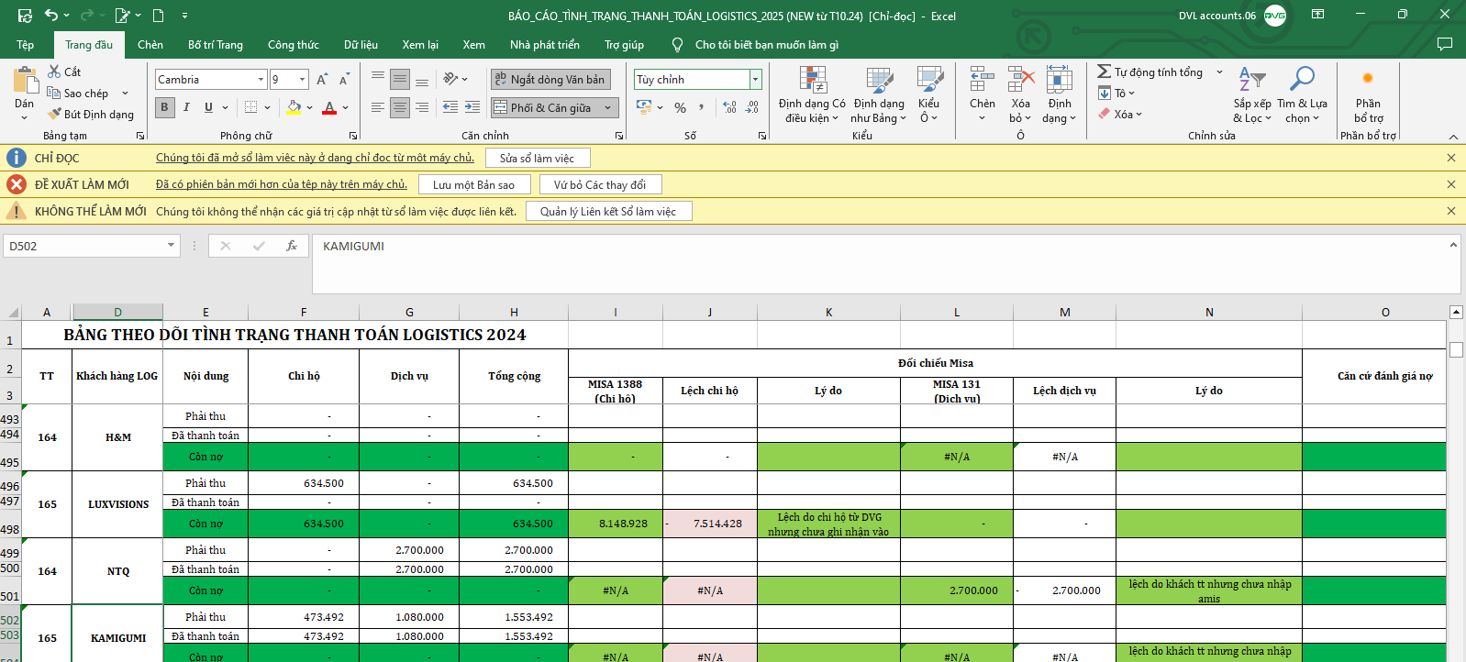Click the Sửa sổ làm việc button
Viewport: 1466px width, 662px height.
pyautogui.click(x=538, y=158)
